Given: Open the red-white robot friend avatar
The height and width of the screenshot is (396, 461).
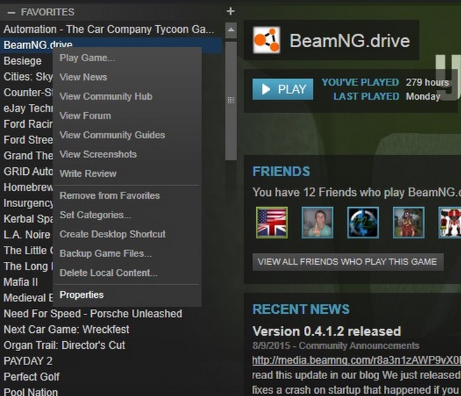Looking at the screenshot, I should pos(450,223).
